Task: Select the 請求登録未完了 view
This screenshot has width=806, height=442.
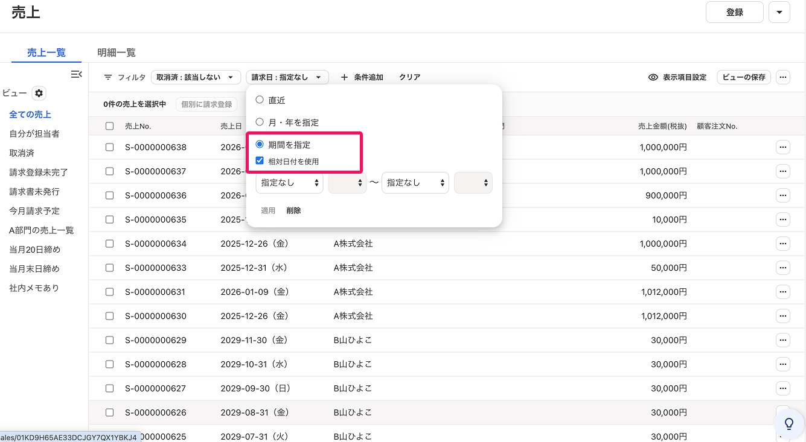Action: (x=39, y=172)
